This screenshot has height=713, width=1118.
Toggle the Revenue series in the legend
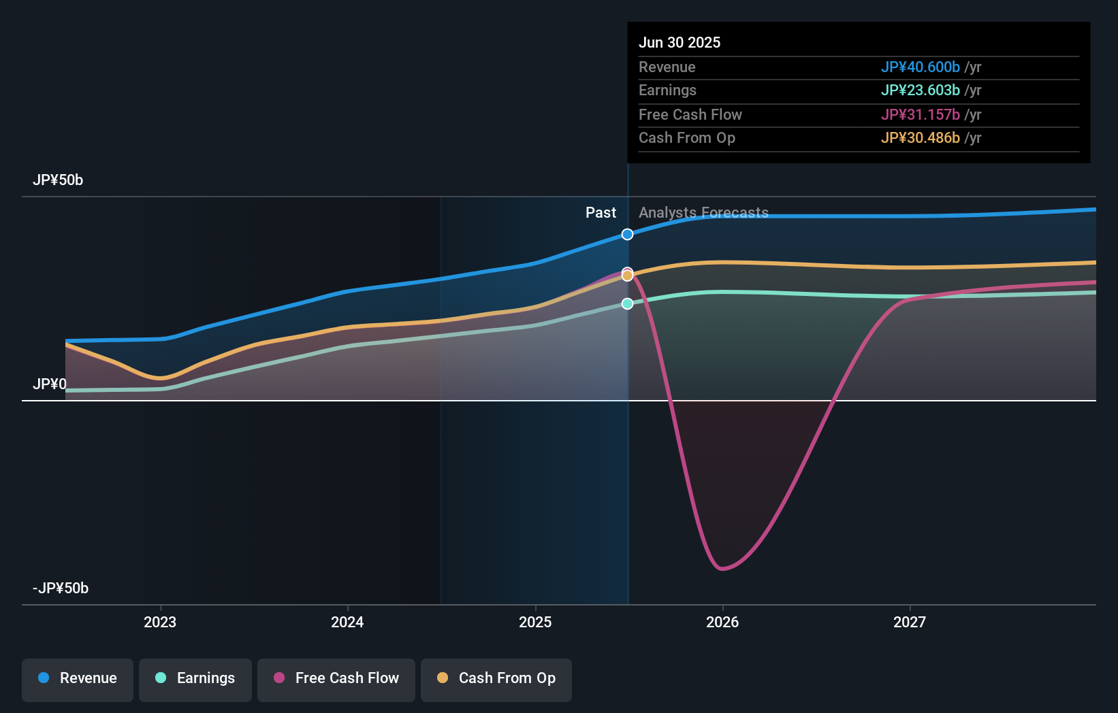pos(78,679)
